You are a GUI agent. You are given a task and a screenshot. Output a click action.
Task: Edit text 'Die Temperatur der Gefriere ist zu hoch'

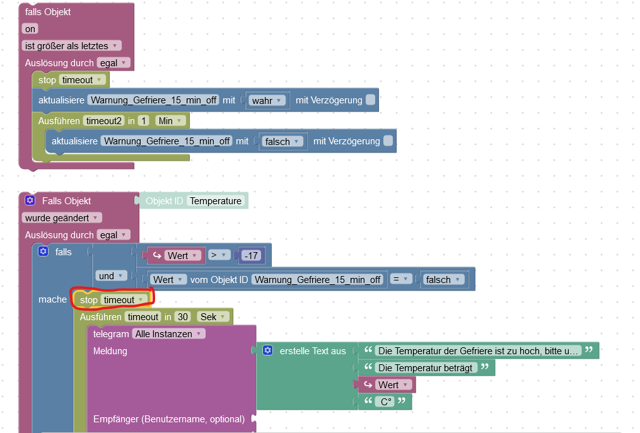click(x=478, y=350)
